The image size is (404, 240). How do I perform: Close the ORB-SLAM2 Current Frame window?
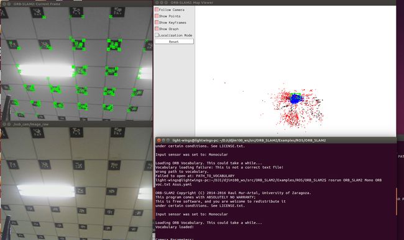point(4,4)
